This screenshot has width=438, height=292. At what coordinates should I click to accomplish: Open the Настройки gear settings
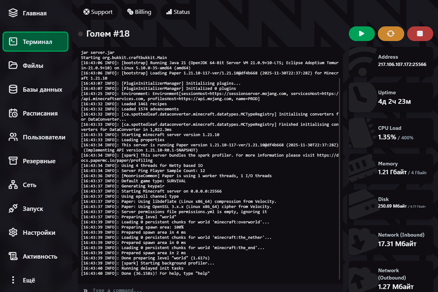click(13, 233)
